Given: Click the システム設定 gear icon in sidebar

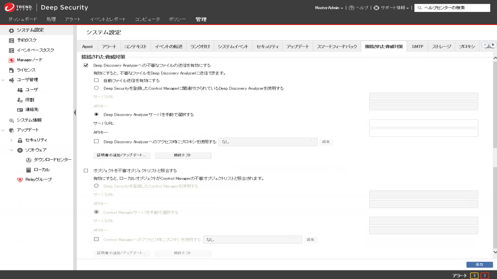Looking at the screenshot, I should [x=11, y=30].
